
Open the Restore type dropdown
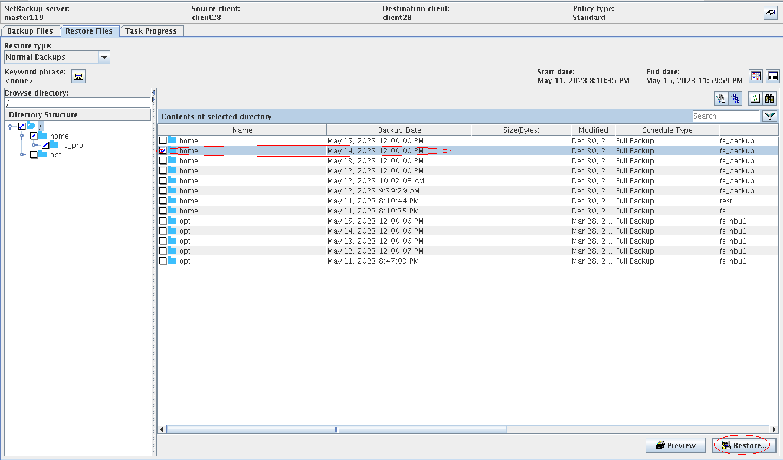point(104,57)
